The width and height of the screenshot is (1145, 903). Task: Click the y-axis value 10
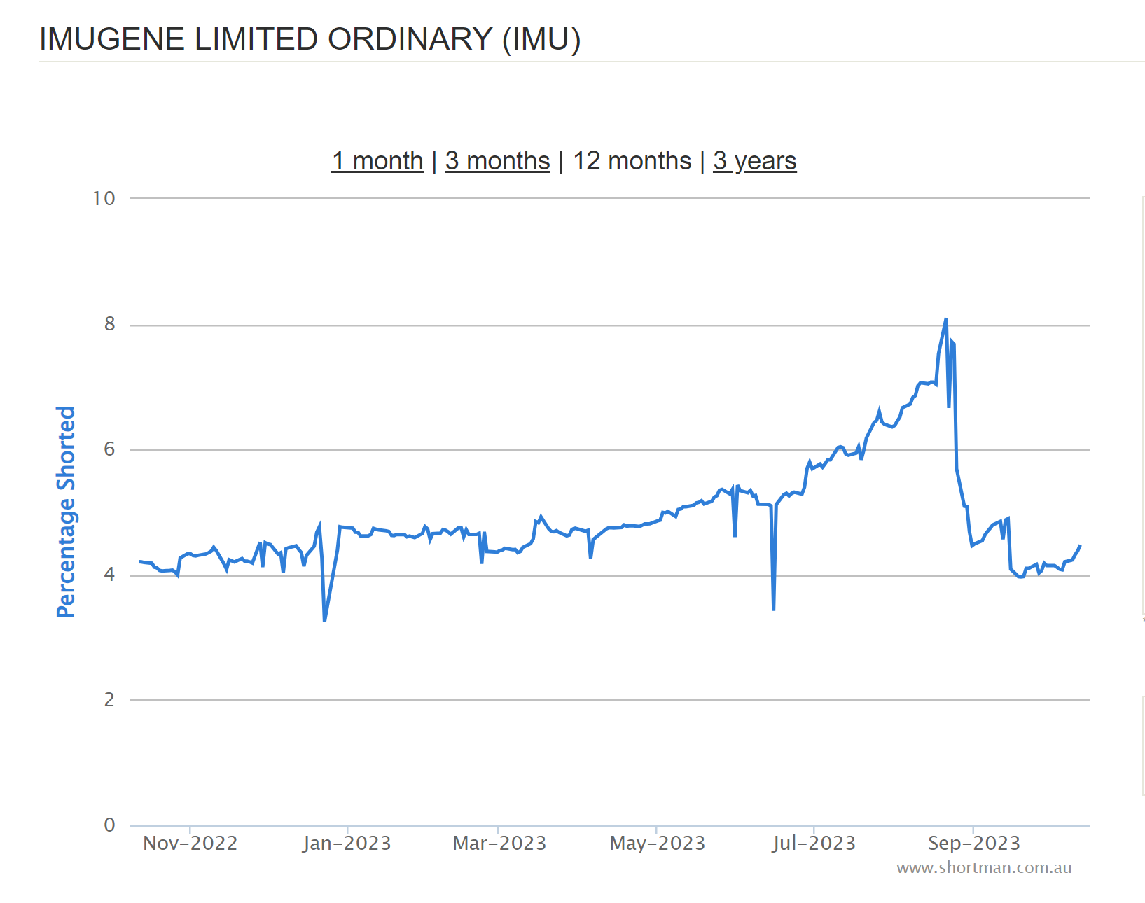point(104,199)
